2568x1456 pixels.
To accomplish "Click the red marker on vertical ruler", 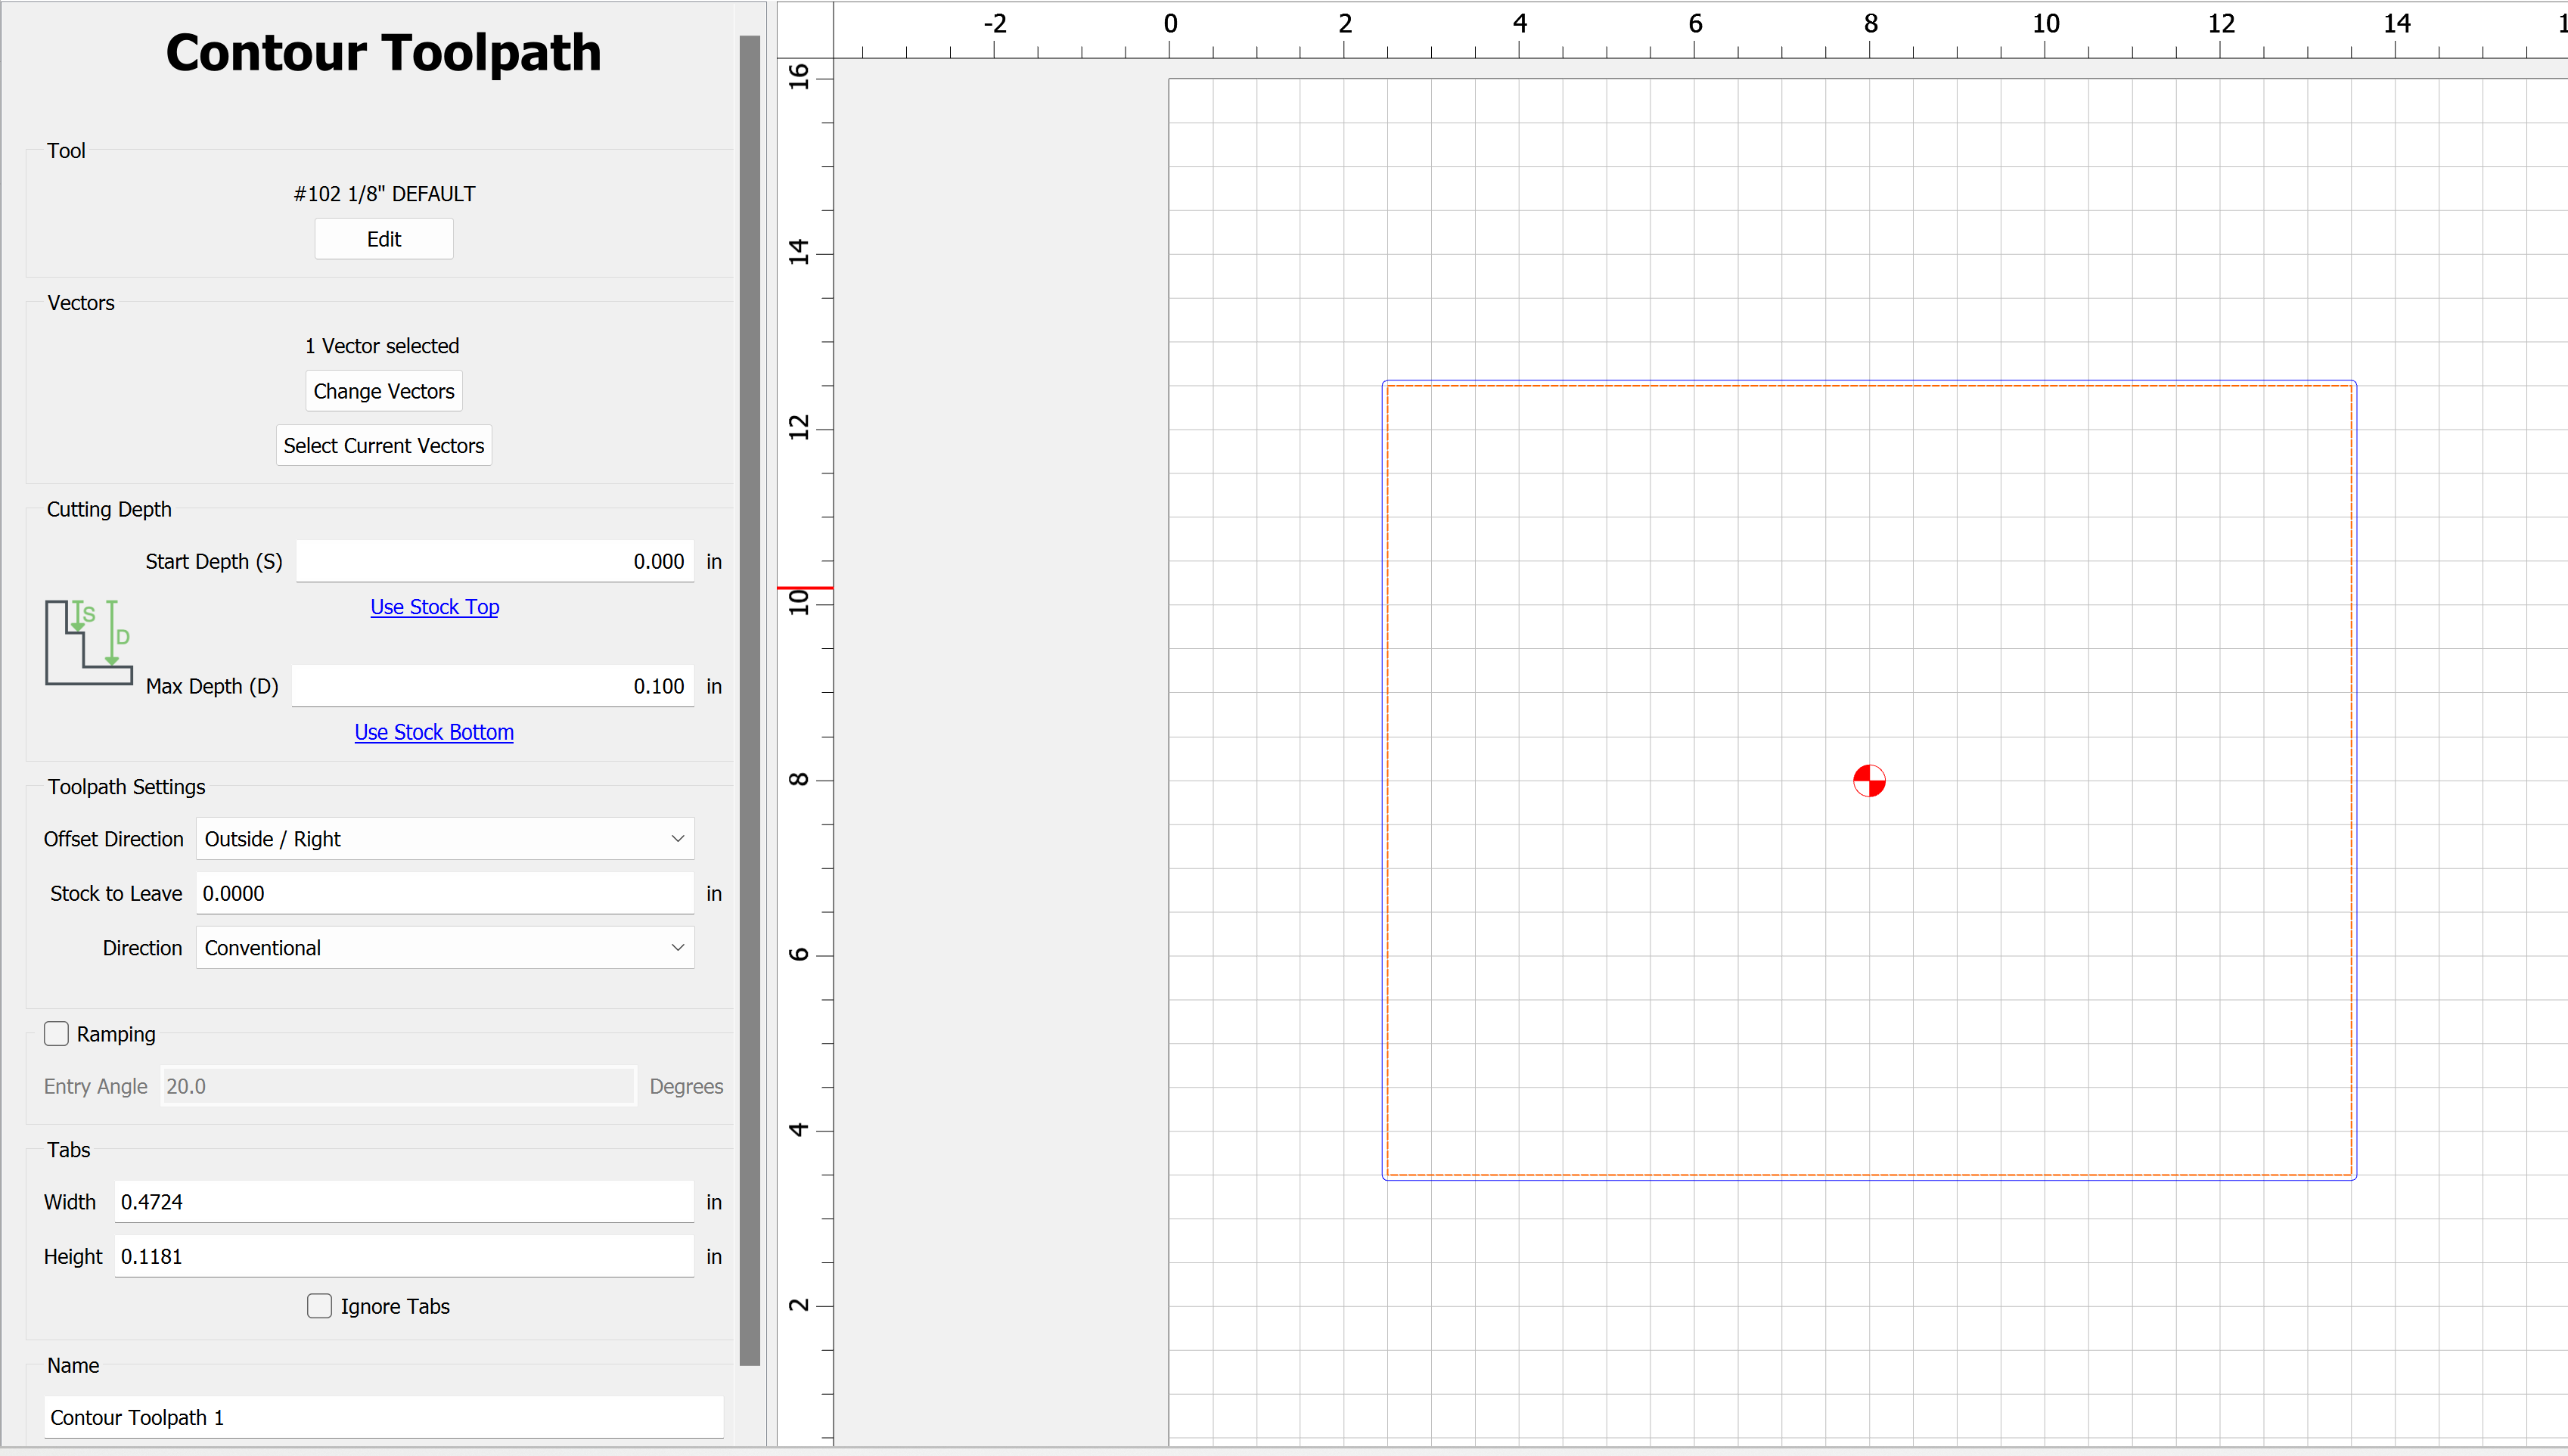I will click(x=805, y=587).
